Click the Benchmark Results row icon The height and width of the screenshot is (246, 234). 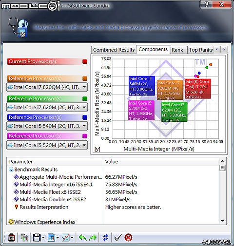pos(11,170)
